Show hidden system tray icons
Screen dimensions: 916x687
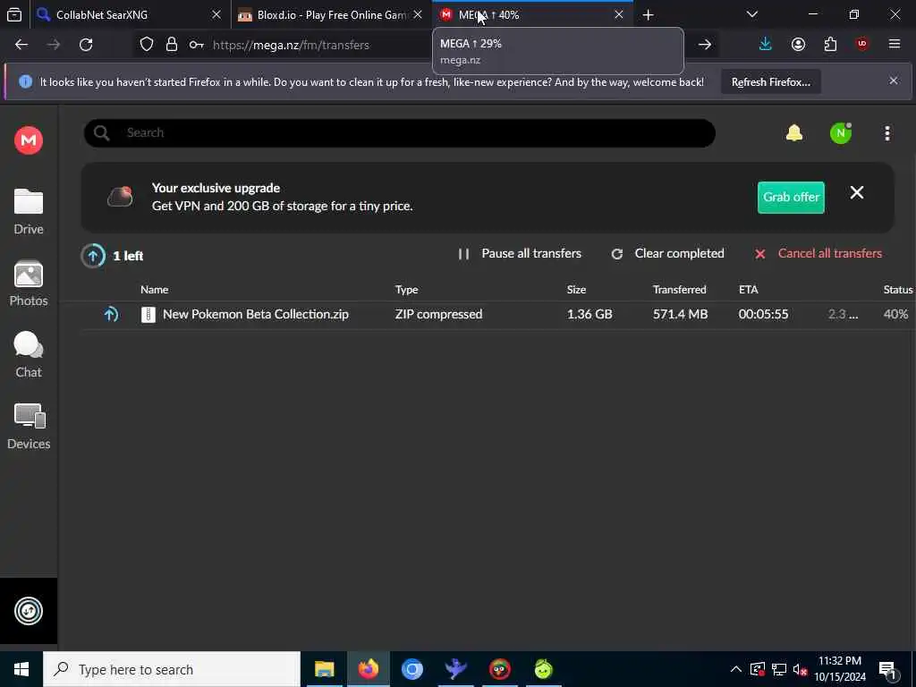pyautogui.click(x=736, y=669)
